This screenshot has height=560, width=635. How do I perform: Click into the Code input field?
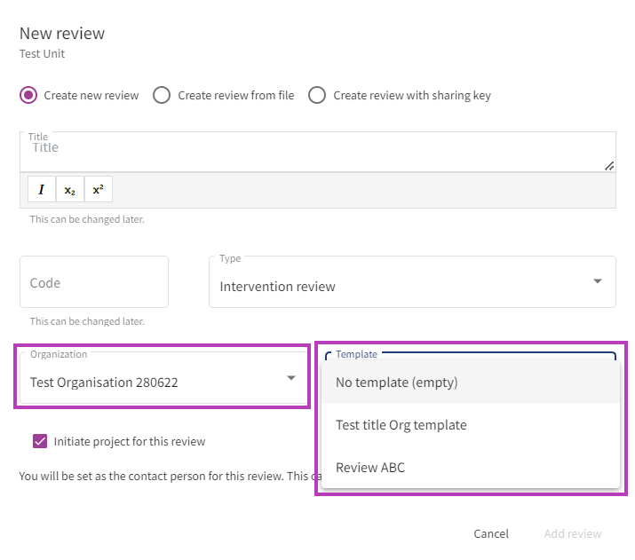94,282
